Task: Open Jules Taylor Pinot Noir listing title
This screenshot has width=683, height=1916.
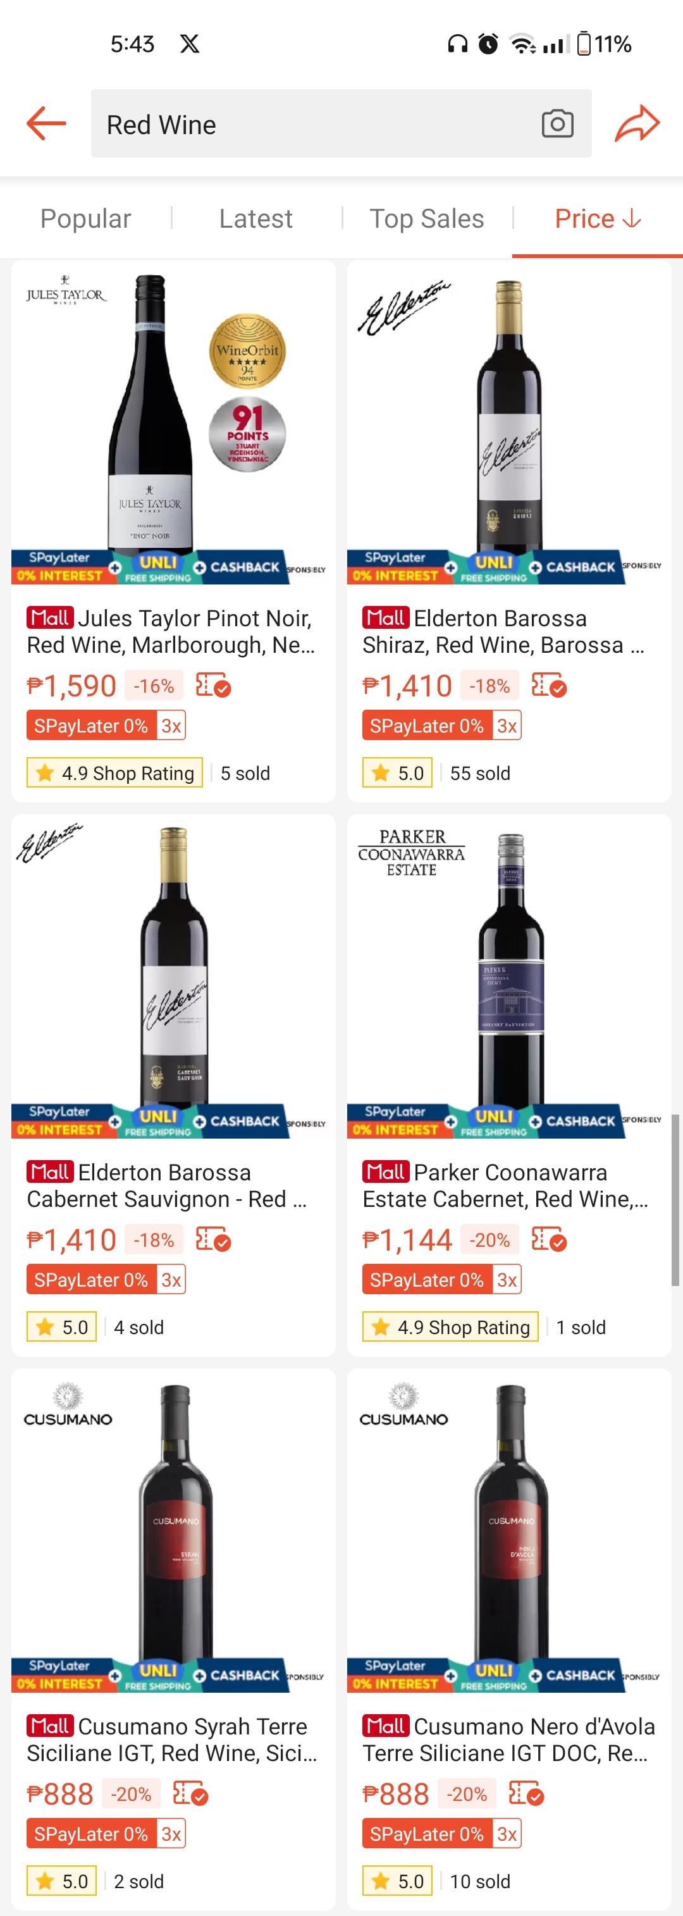Action: coord(171,631)
